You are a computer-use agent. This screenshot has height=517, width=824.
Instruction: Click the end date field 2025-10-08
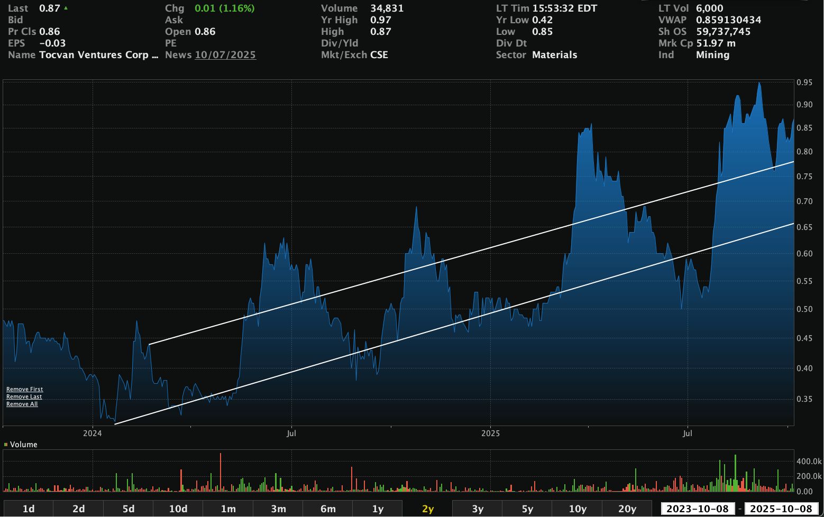click(x=781, y=509)
